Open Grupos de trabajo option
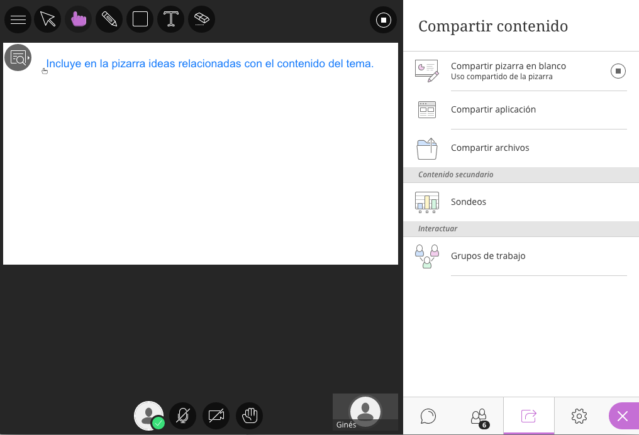The width and height of the screenshot is (639, 435). 521,256
